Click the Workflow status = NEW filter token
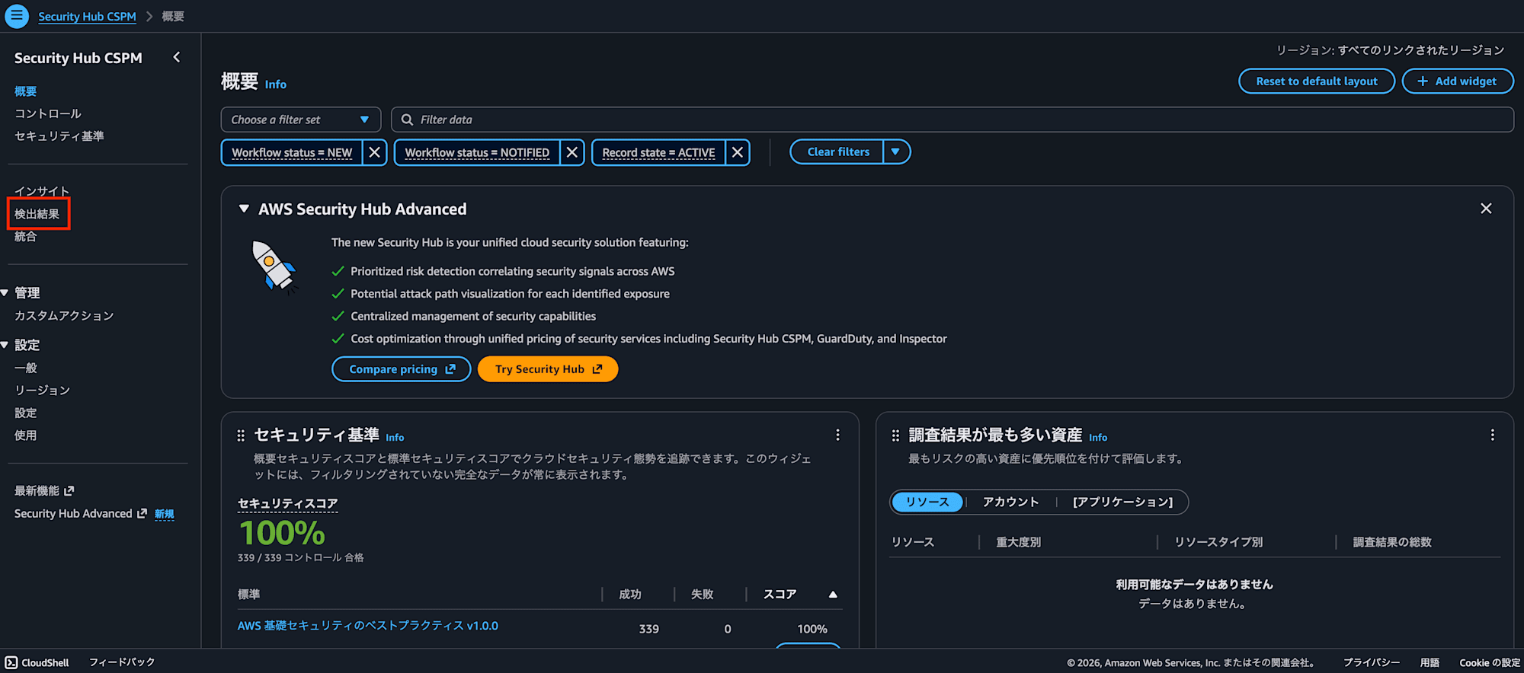This screenshot has height=673, width=1524. pos(292,152)
